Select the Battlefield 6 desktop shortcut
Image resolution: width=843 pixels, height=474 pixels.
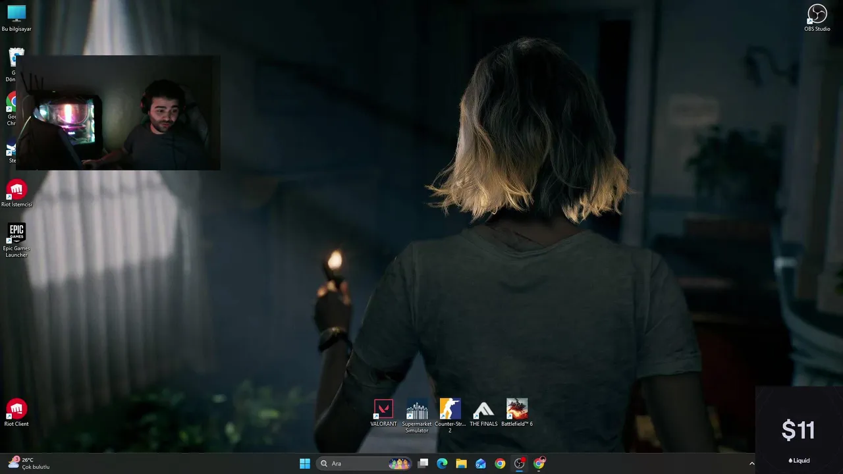(517, 413)
